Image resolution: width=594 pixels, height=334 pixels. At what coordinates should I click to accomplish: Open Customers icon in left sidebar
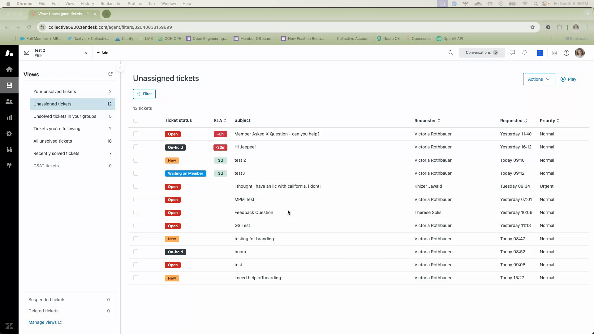9,101
